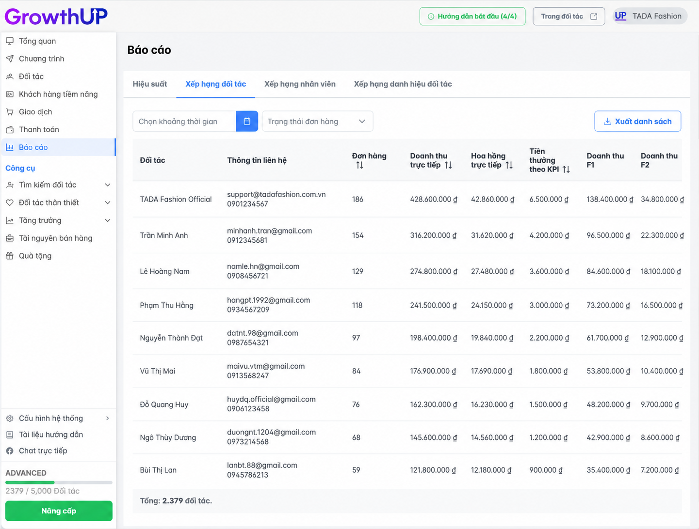Click phone number 0945786213
The image size is (699, 529).
[247, 475]
